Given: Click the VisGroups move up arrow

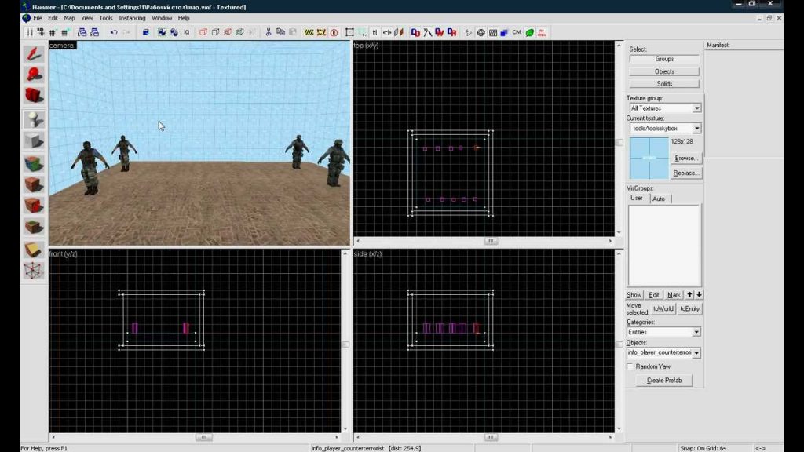Looking at the screenshot, I should click(689, 295).
